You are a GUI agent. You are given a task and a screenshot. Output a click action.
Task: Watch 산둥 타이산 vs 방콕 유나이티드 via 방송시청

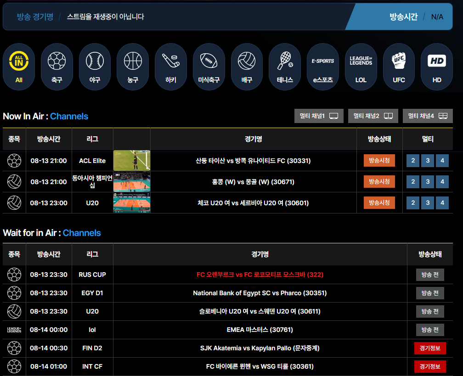coord(379,161)
